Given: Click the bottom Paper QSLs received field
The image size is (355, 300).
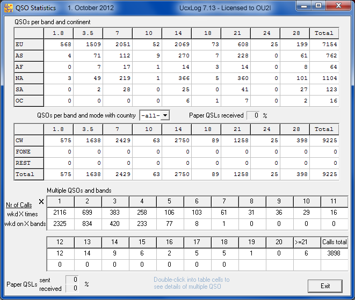Looking at the screenshot, I should coord(72,289).
